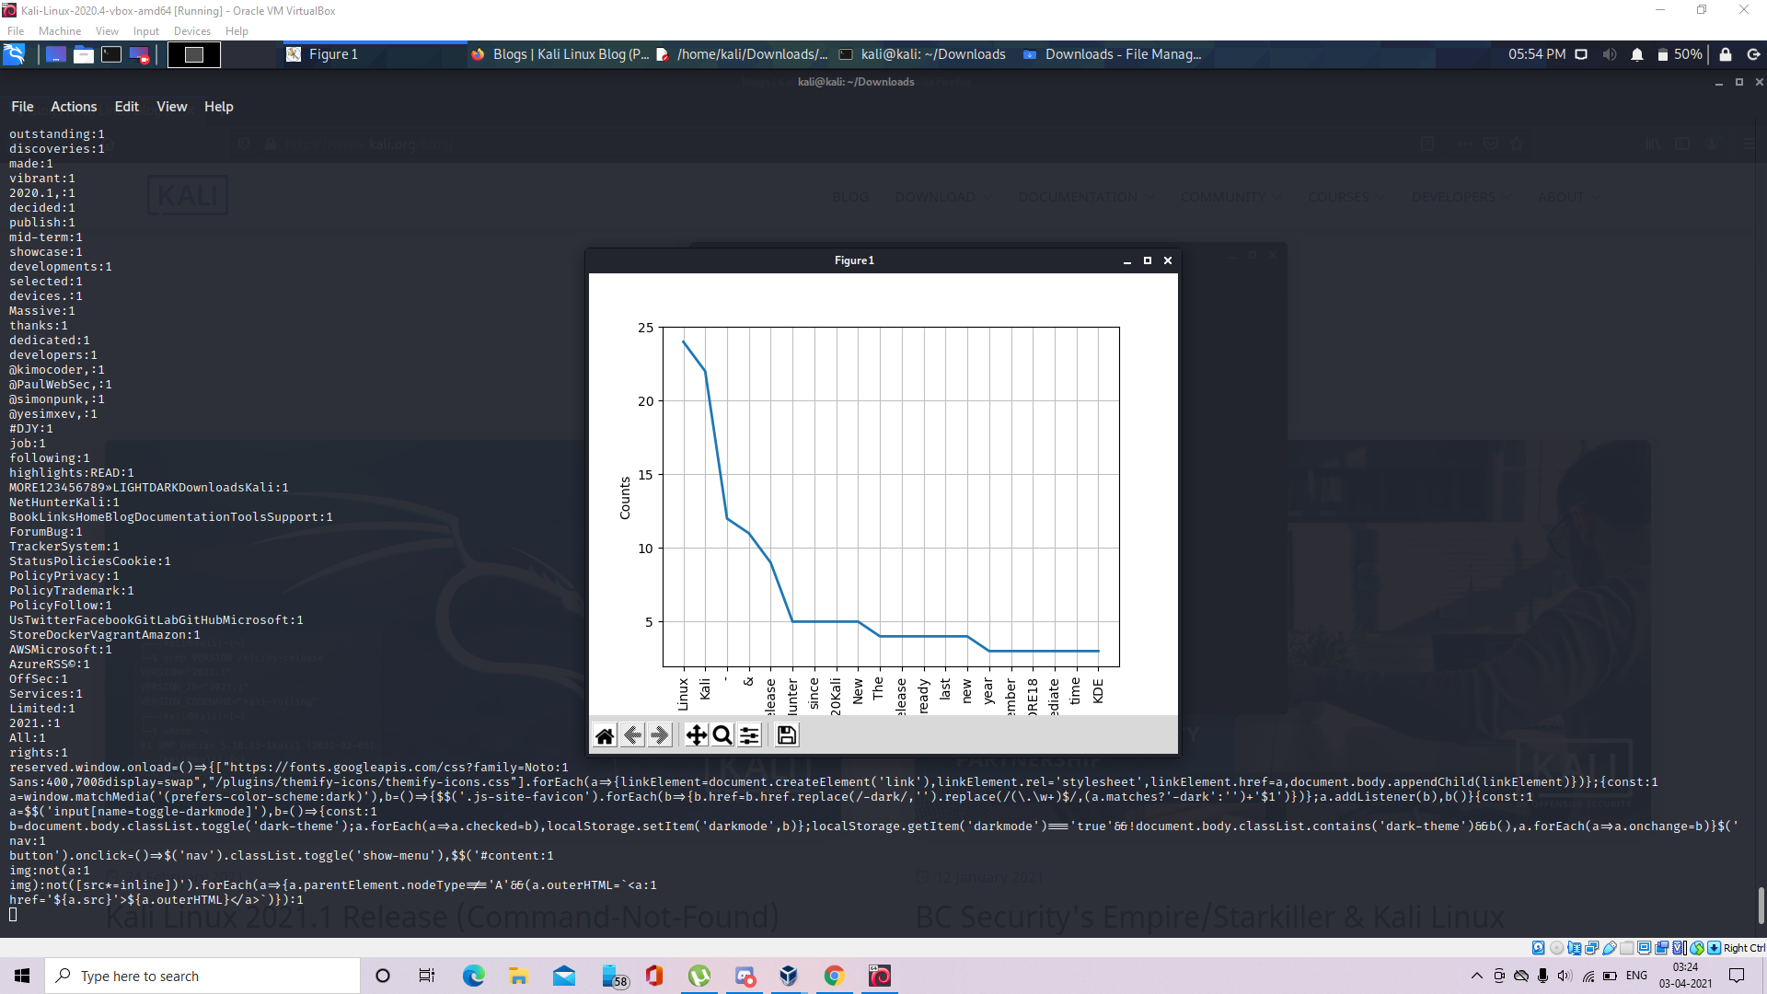Image resolution: width=1767 pixels, height=994 pixels.
Task: Click the Home icon in the Figure 1 toolbar
Action: click(x=605, y=734)
